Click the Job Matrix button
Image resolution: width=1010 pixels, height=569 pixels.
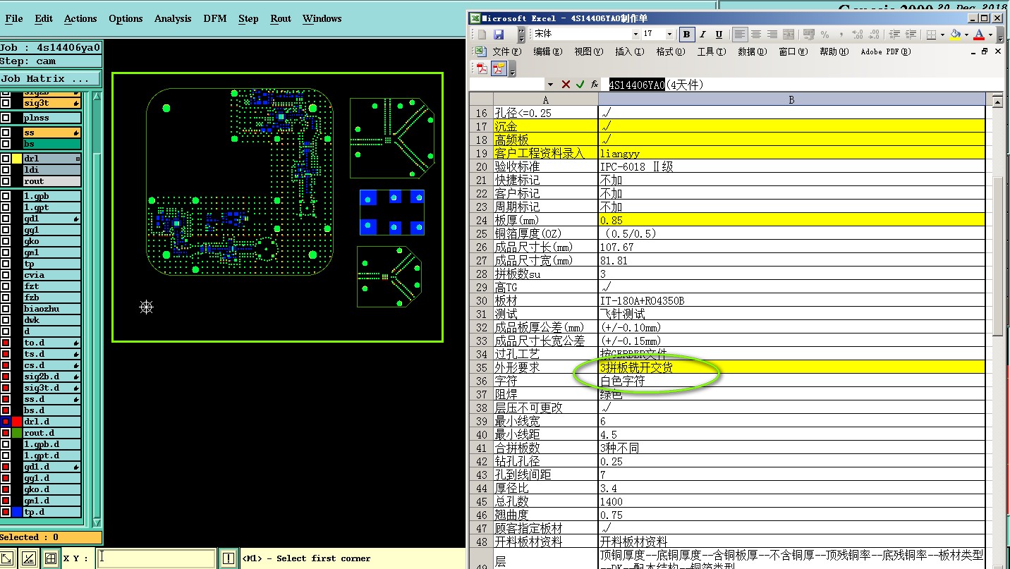[51, 78]
